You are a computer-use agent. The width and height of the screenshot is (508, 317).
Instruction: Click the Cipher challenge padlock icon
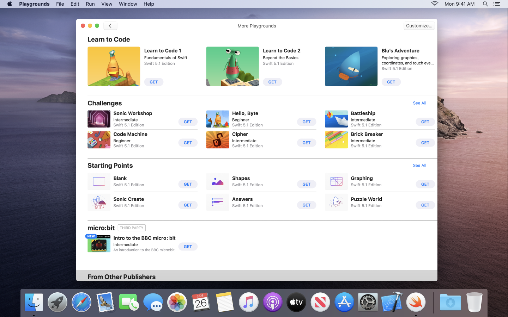point(218,140)
